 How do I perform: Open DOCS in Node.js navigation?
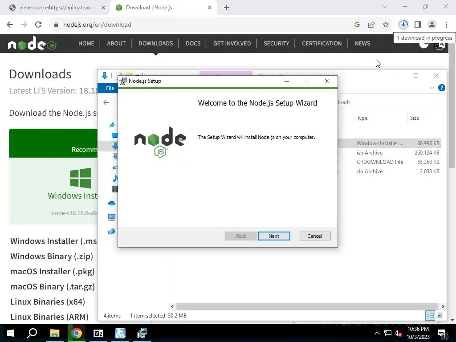193,43
